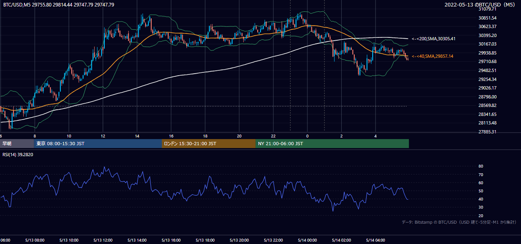This screenshot has width=521, height=244.
Task: Click the RSI axis level 30
Action: click(481, 207)
